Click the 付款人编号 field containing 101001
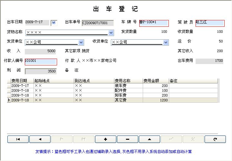 (40, 62)
